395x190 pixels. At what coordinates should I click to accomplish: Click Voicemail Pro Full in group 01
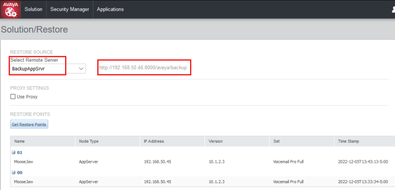click(288, 161)
